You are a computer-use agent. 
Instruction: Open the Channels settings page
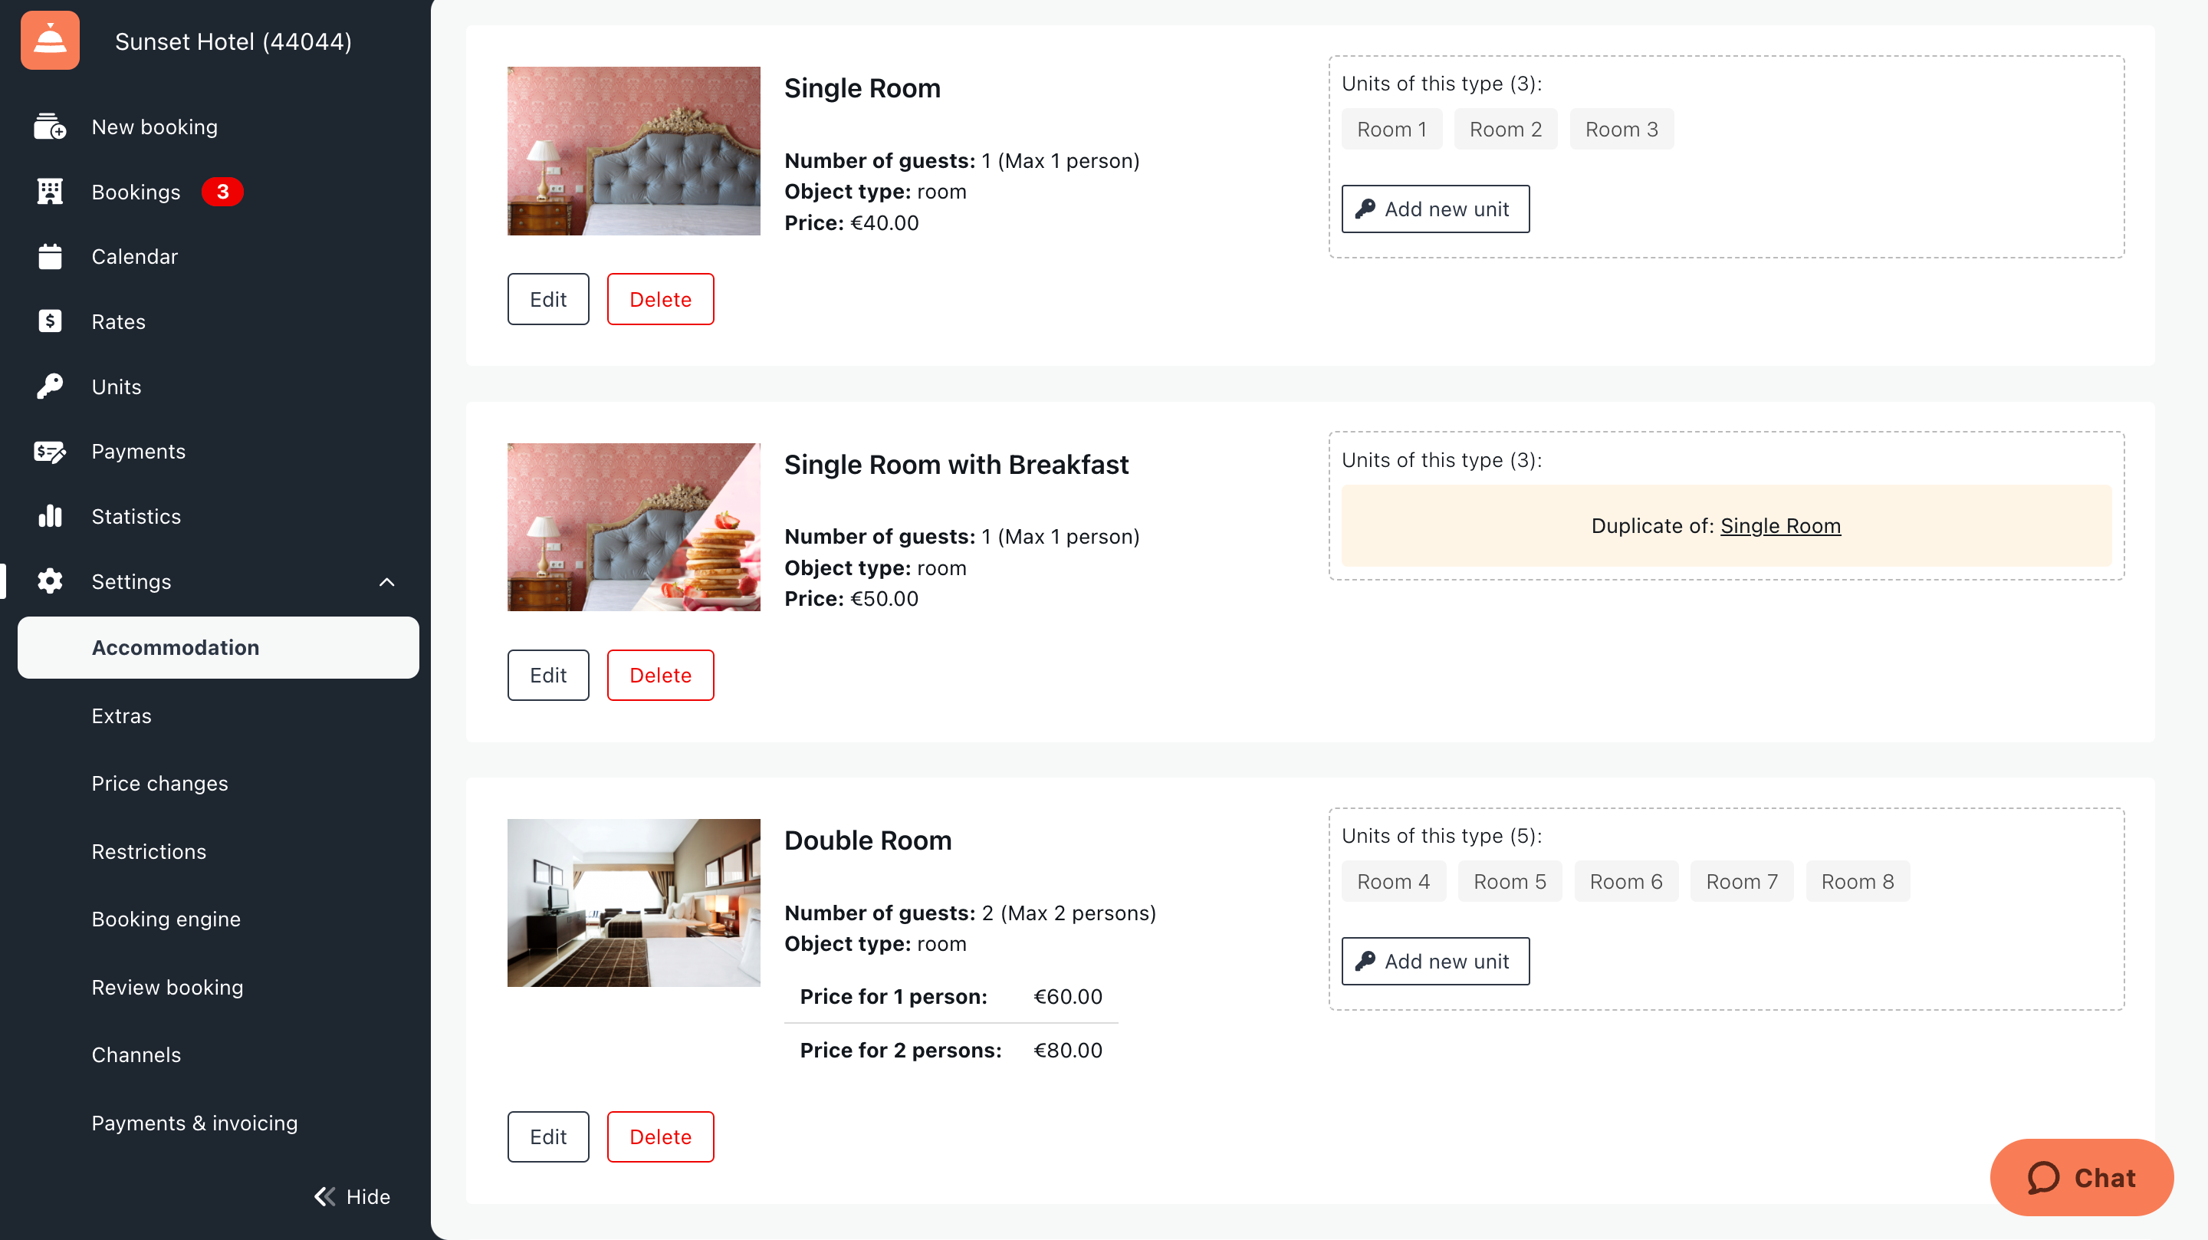(x=136, y=1054)
